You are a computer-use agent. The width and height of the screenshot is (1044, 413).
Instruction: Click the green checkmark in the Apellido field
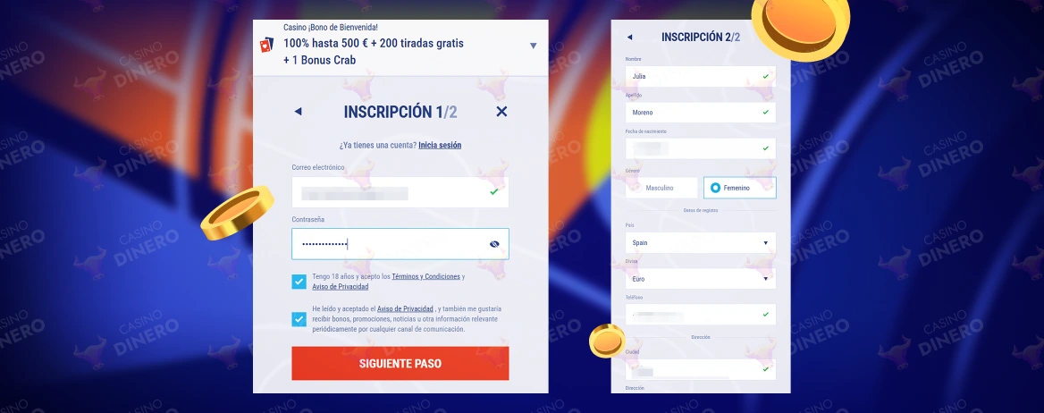tap(765, 113)
